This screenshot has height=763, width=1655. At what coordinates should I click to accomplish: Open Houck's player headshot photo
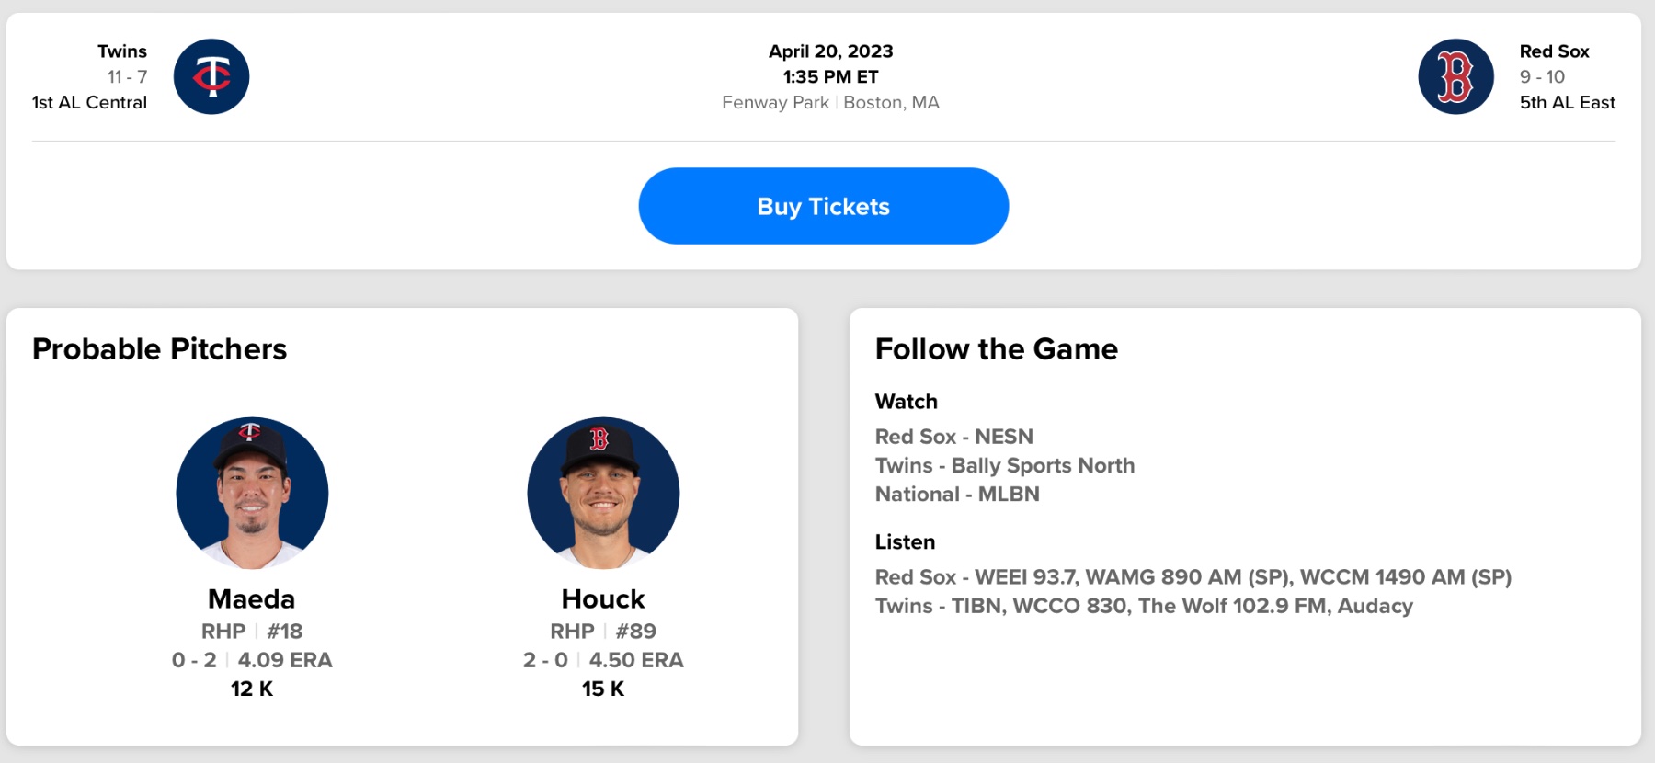(603, 493)
